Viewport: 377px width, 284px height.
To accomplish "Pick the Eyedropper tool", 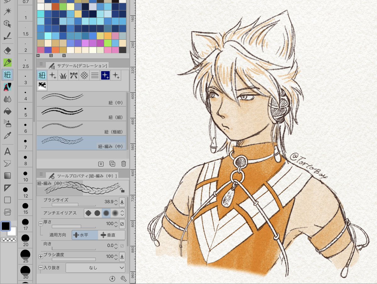I will tap(8, 136).
